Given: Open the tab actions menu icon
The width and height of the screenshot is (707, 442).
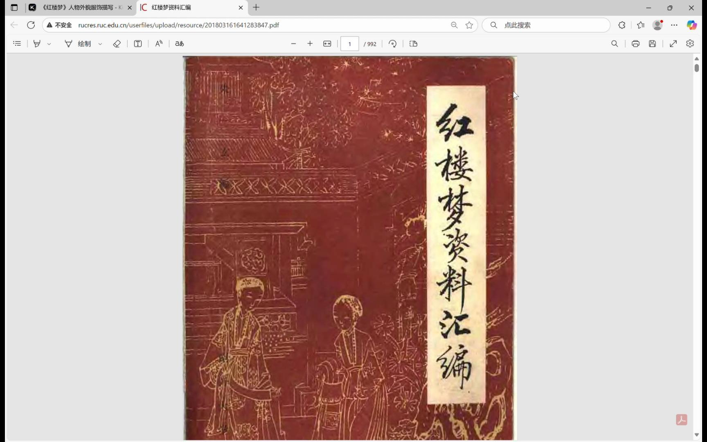Looking at the screenshot, I should [x=14, y=7].
